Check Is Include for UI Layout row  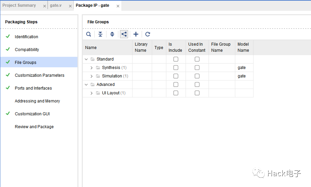176,93
